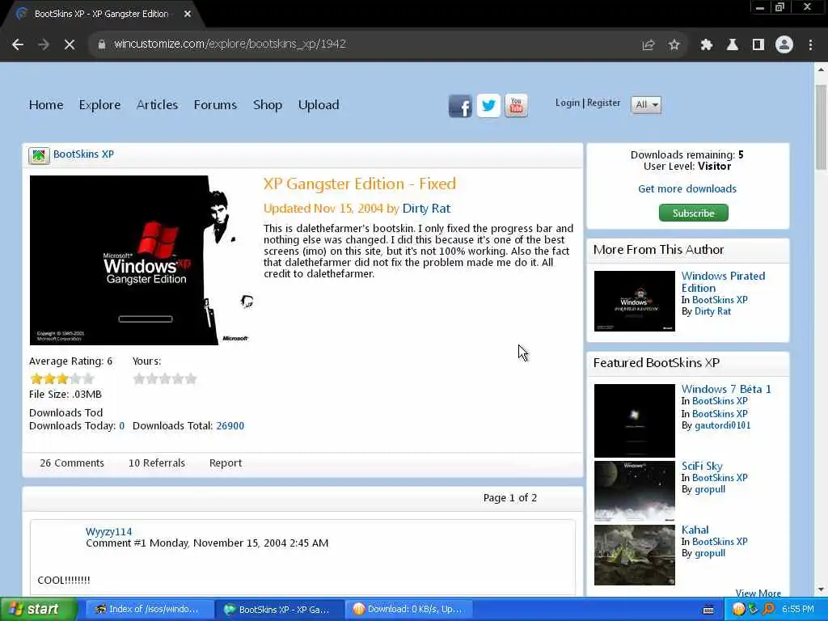Open commenter Wyyzy114's profile link

(109, 532)
